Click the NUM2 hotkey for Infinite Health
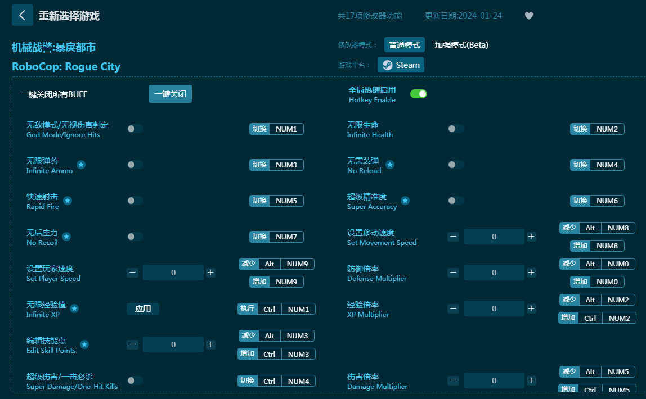 pyautogui.click(x=597, y=129)
